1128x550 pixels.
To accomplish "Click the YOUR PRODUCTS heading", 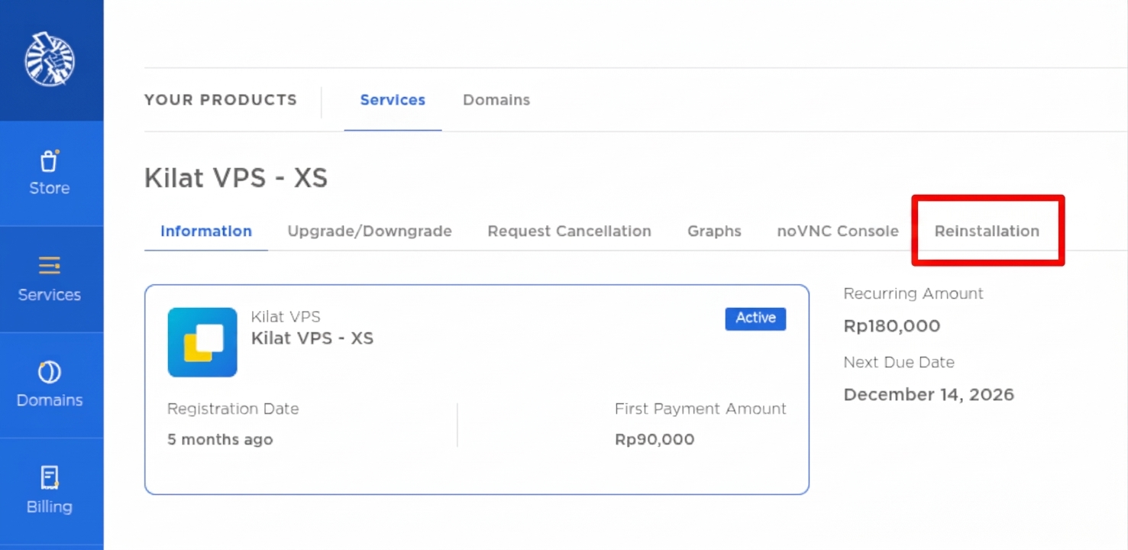I will (x=221, y=100).
